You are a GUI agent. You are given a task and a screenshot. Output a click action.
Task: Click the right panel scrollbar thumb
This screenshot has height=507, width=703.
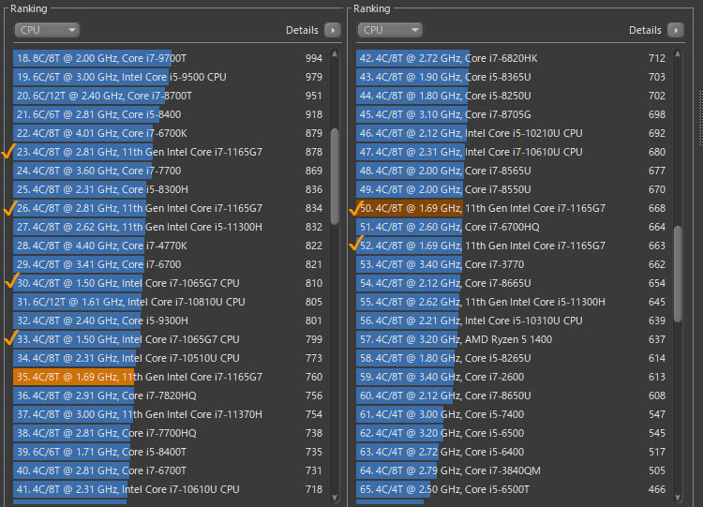coord(678,274)
